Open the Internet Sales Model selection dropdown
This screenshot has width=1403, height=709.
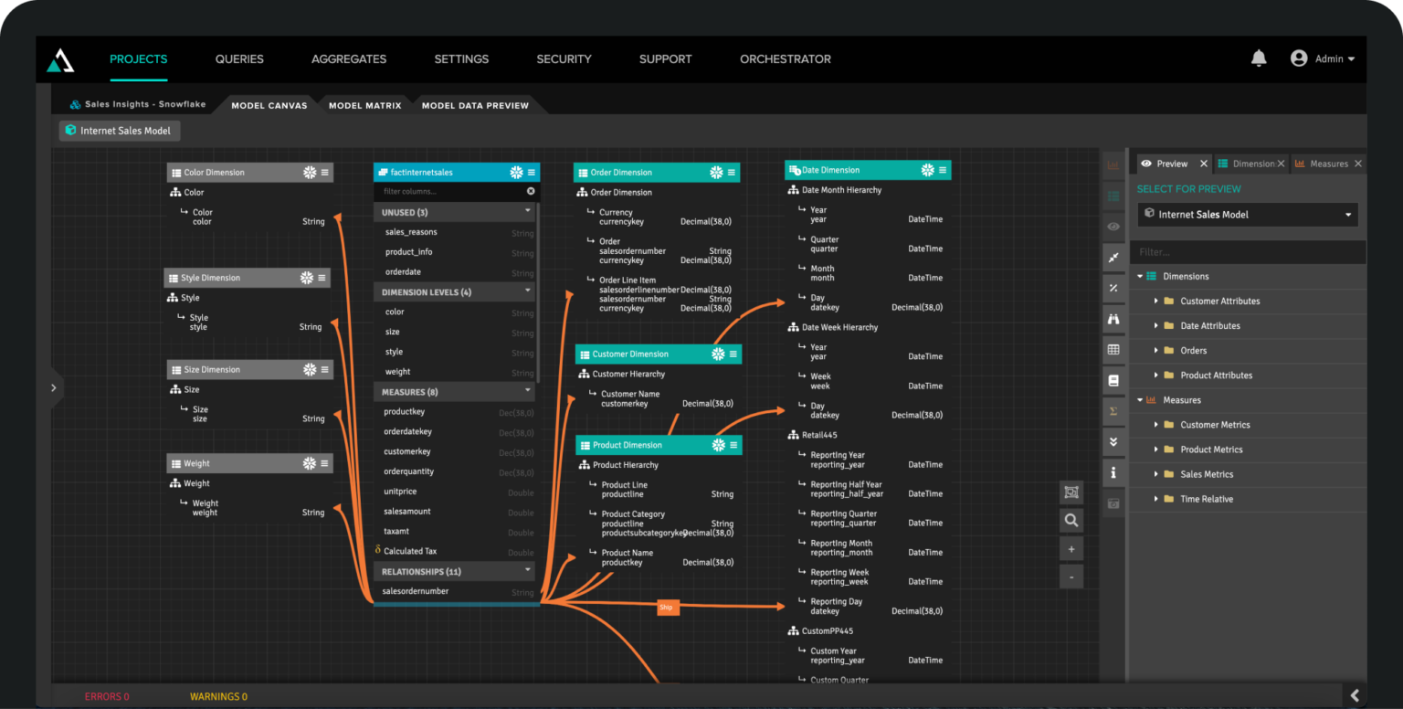[1247, 214]
